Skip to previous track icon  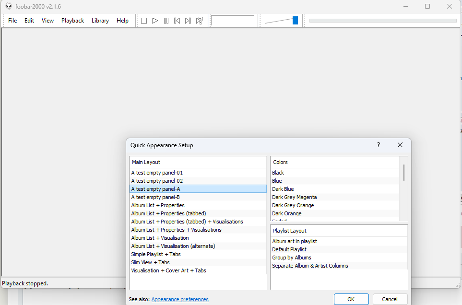(177, 21)
